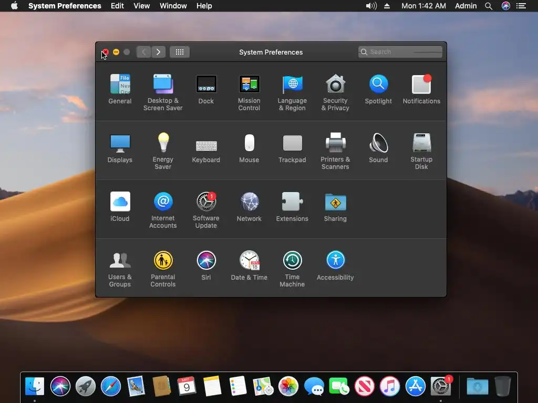Open Software Update preferences
Screen dimensions: 538x403
pos(206,210)
